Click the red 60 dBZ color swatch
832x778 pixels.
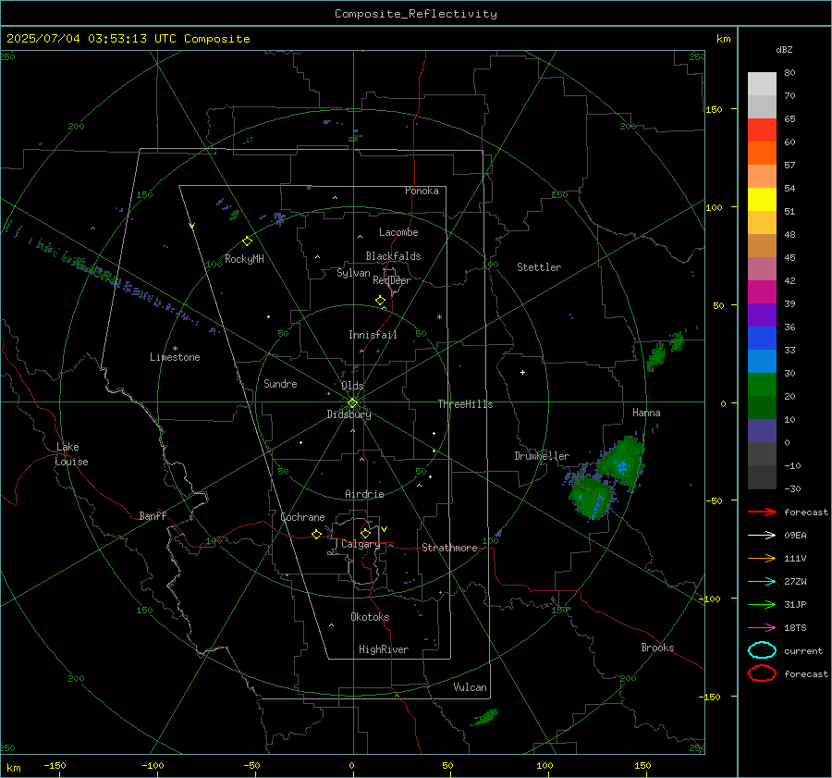[x=762, y=130]
